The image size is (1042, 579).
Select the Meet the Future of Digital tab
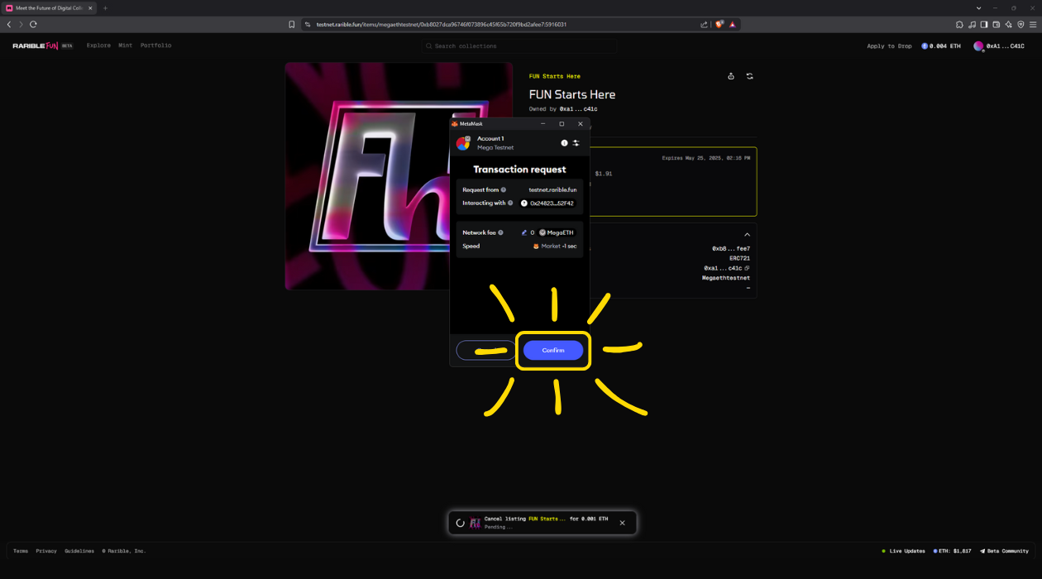(50, 7)
